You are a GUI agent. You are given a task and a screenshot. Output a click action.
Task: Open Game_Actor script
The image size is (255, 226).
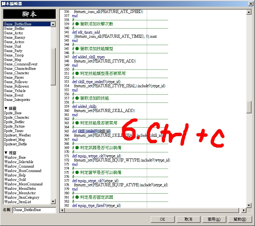13,33
